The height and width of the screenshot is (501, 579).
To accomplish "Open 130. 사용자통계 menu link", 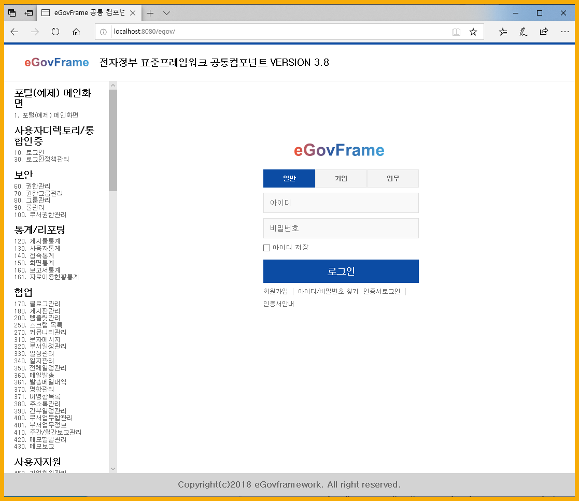I will pyautogui.click(x=37, y=249).
